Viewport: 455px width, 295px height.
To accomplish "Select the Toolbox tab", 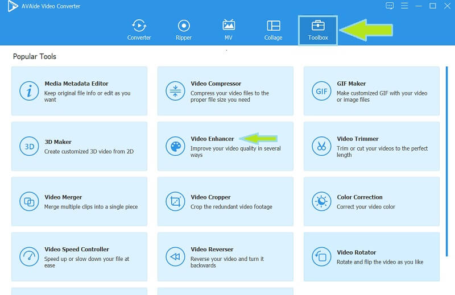I will coord(318,31).
